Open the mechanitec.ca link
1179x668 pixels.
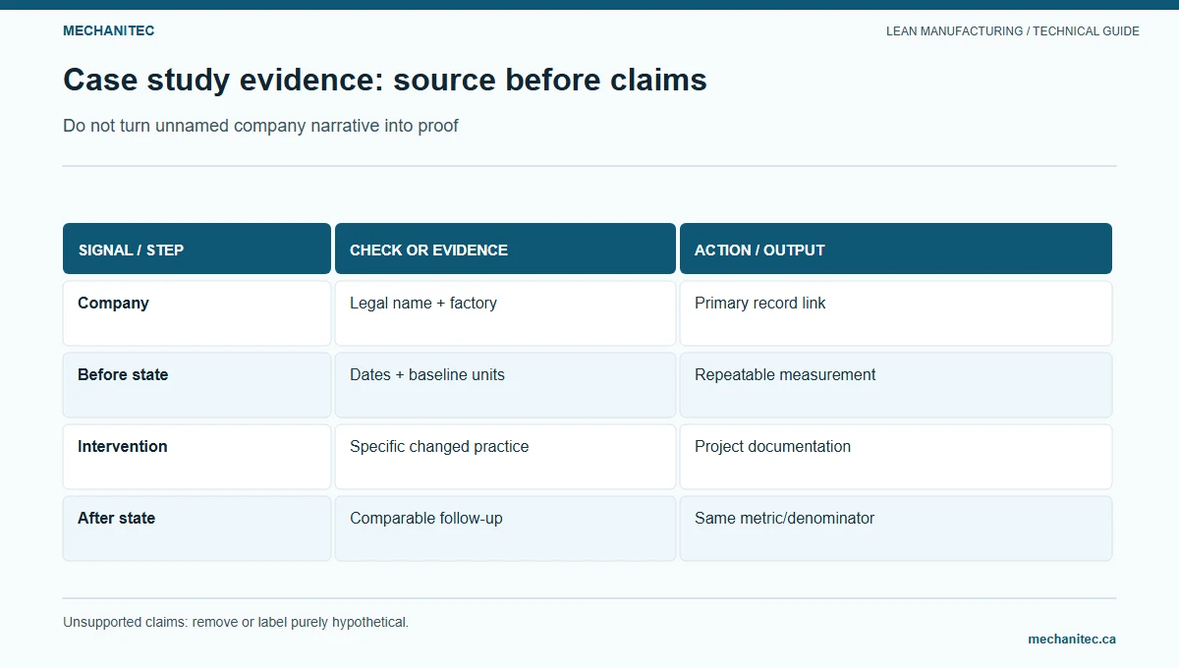coord(1072,639)
